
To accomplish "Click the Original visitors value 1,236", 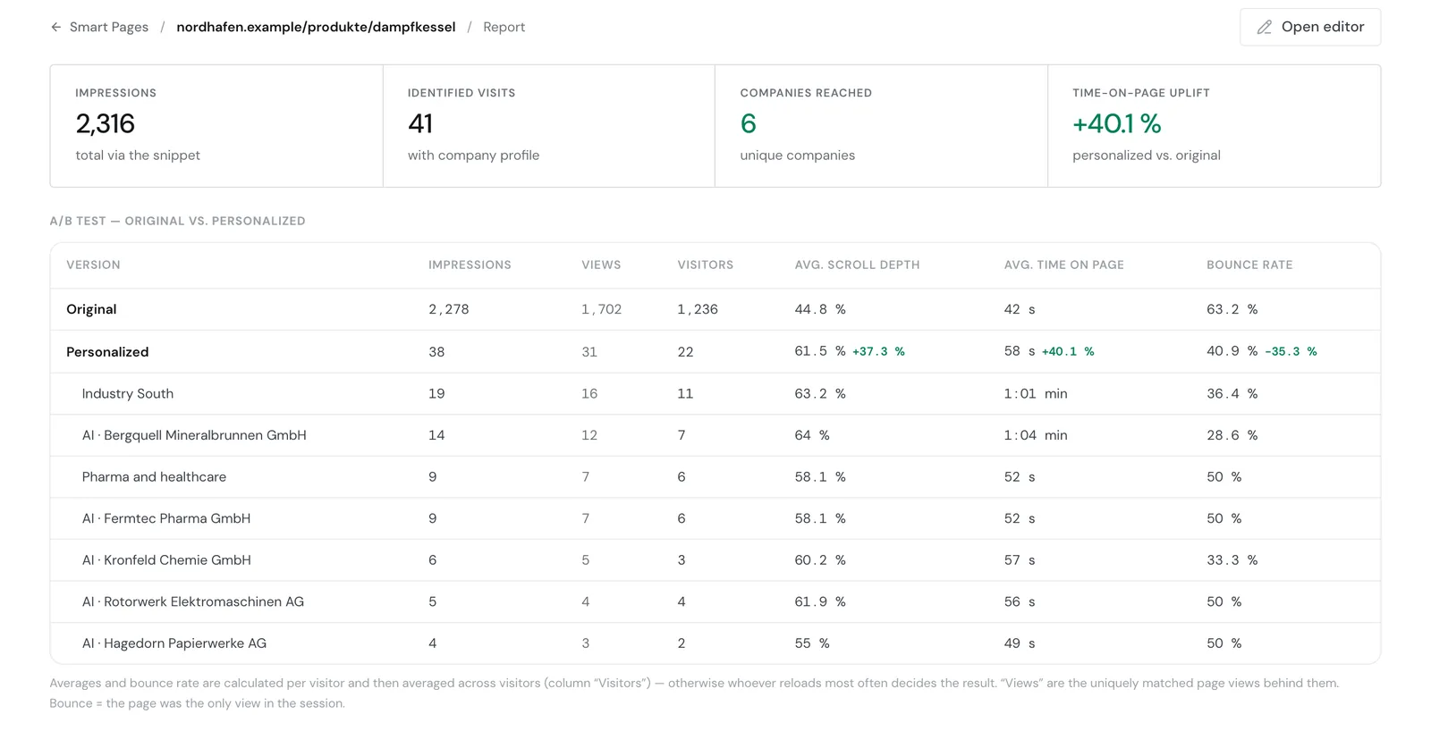I will tap(698, 309).
